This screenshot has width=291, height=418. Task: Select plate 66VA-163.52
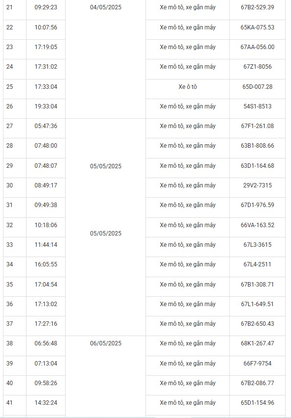(x=257, y=225)
